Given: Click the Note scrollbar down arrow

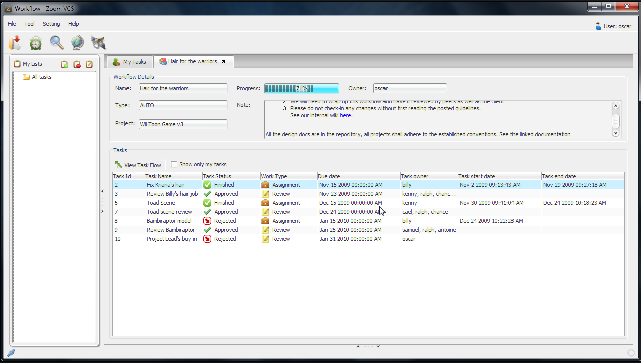Looking at the screenshot, I should [616, 133].
